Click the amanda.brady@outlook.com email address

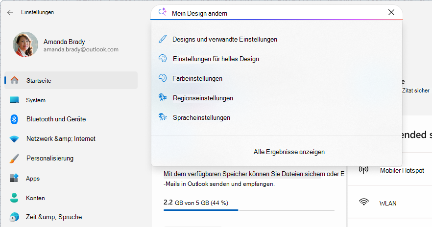click(x=81, y=49)
